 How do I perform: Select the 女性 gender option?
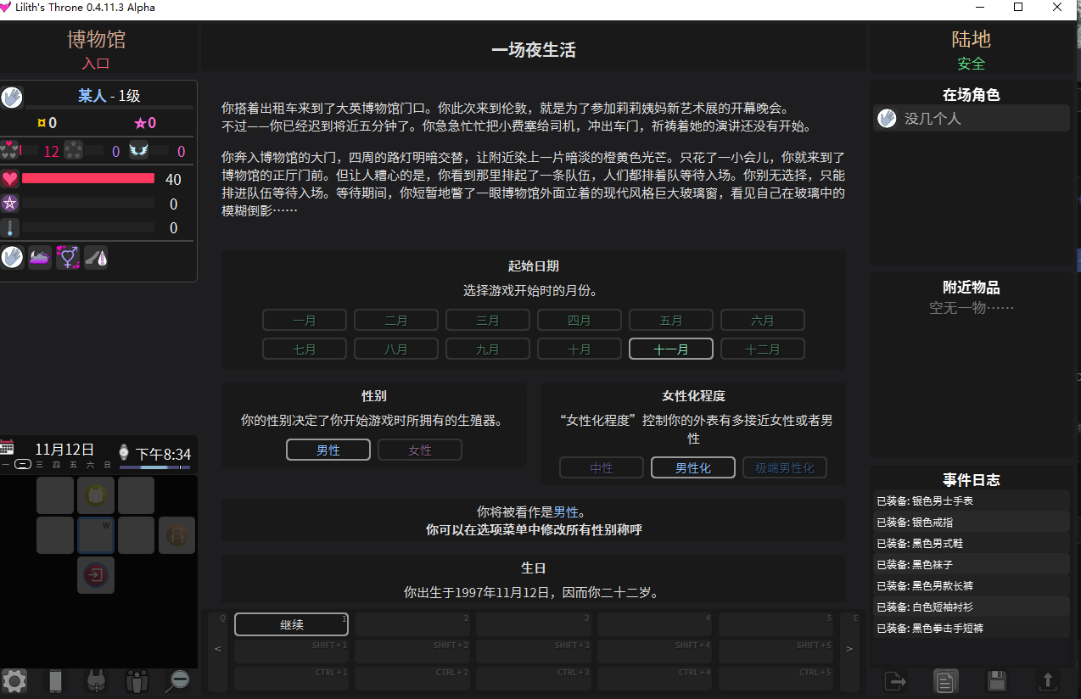(419, 450)
